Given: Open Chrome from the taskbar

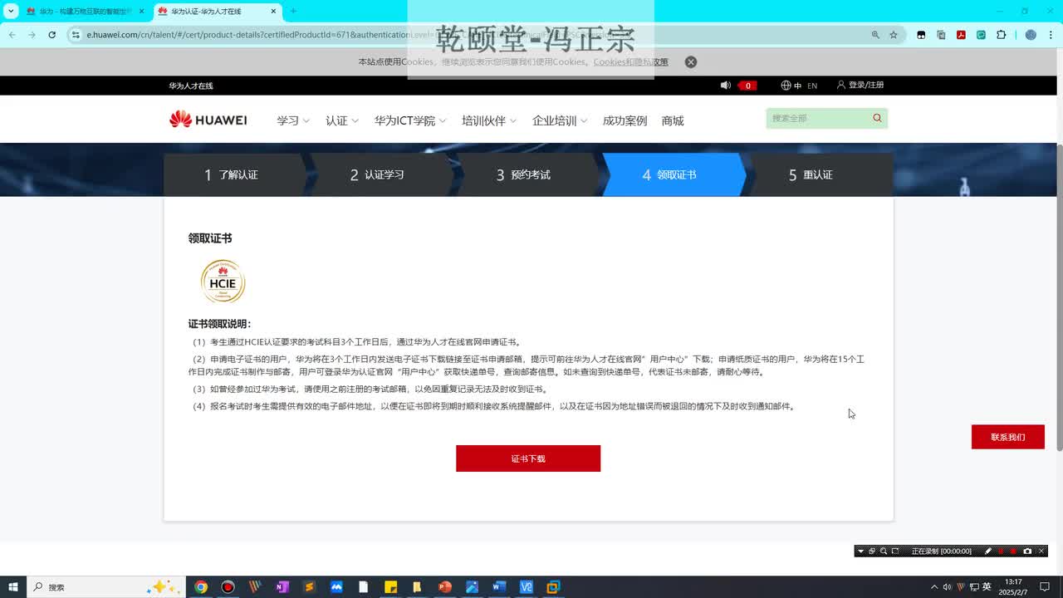Looking at the screenshot, I should pos(201,586).
